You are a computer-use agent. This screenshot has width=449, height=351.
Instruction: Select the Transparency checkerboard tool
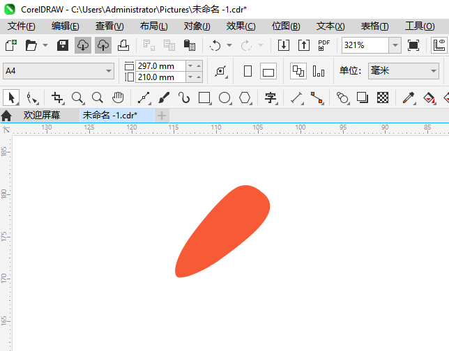point(383,97)
